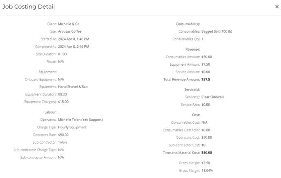Viewport: 281px width, 178px height.
Task: Select the Time and Material Cost $50.00
Action: coord(207,153)
